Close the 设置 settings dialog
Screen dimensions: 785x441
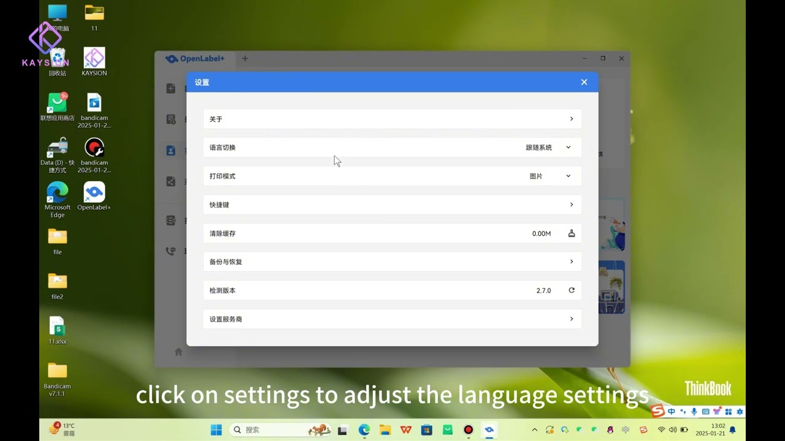[x=584, y=82]
